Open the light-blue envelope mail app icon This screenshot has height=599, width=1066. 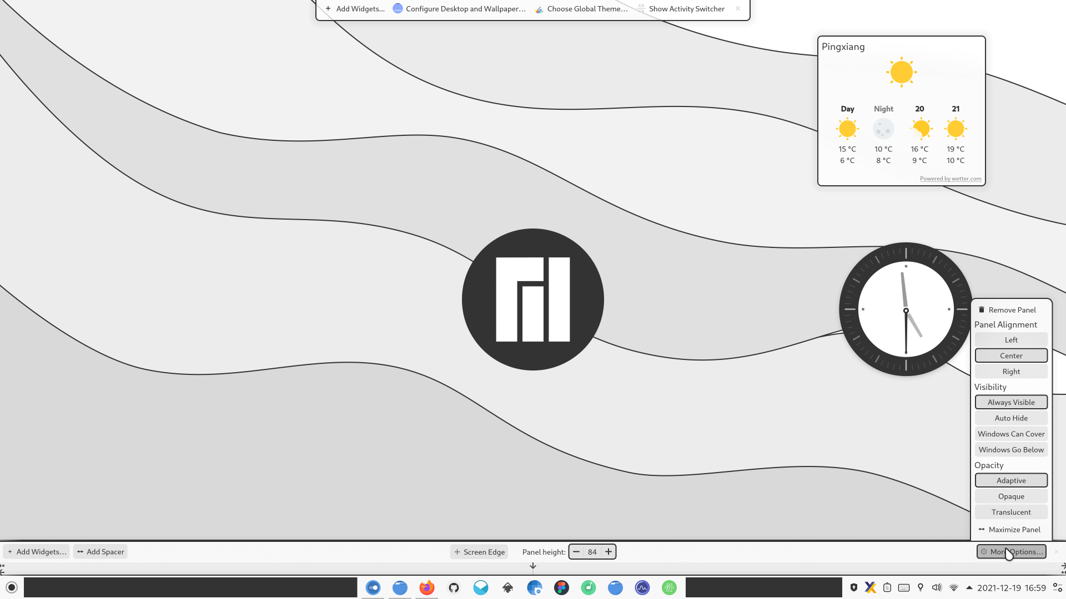pos(481,587)
